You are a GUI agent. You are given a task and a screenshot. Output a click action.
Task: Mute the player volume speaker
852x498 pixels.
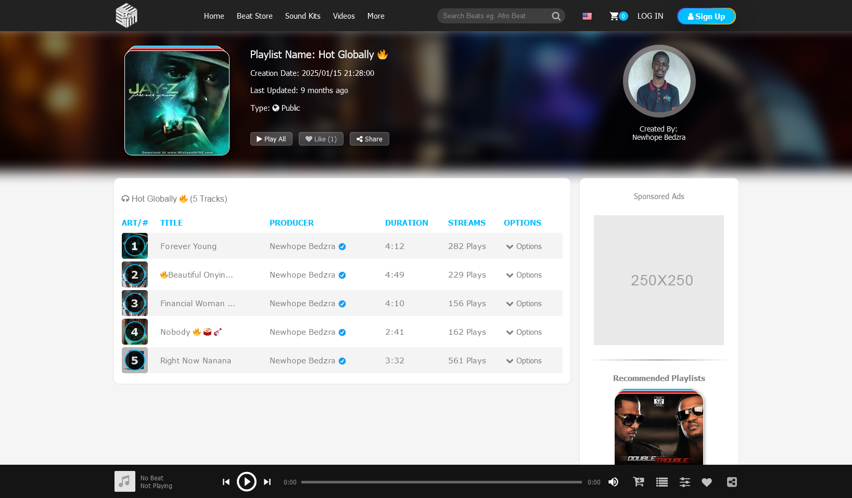(x=614, y=482)
